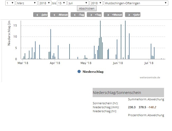Jump forward one year with +Jahr
Viewport: 172px width, 131px height.
(133, 15)
